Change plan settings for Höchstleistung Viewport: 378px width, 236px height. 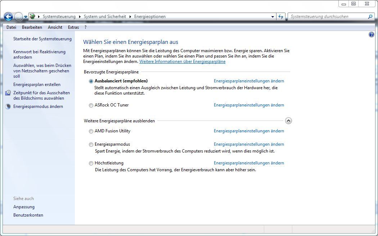[x=249, y=163]
